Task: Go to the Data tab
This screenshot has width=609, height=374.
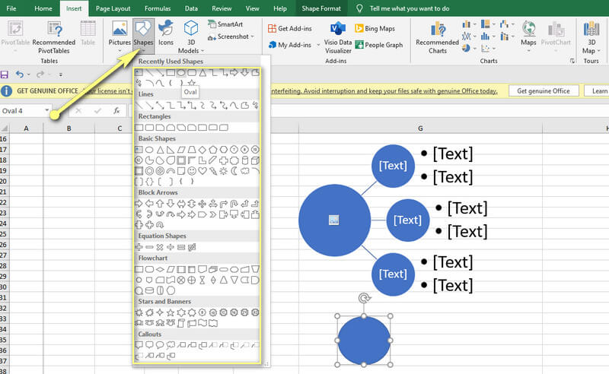Action: point(191,8)
